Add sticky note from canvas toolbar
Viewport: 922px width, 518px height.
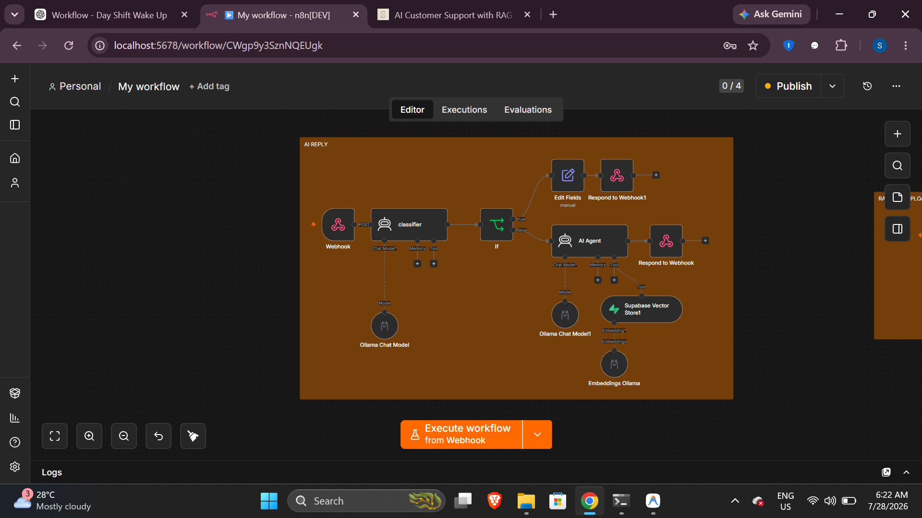(x=898, y=197)
